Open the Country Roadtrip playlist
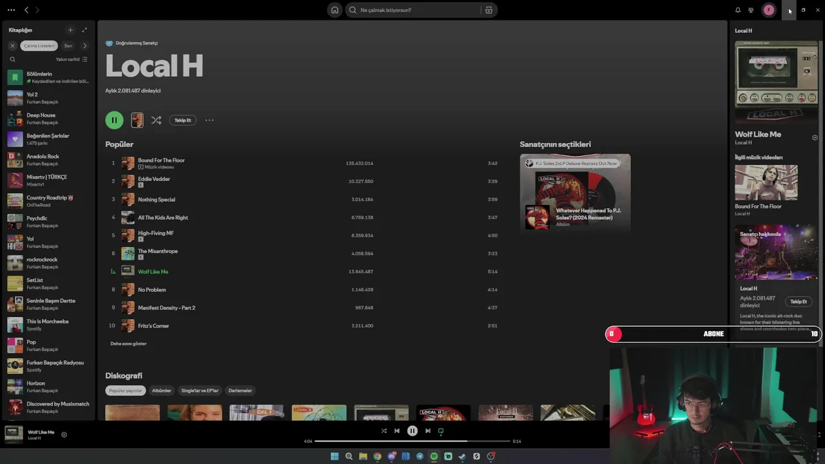The width and height of the screenshot is (825, 464). [x=48, y=201]
